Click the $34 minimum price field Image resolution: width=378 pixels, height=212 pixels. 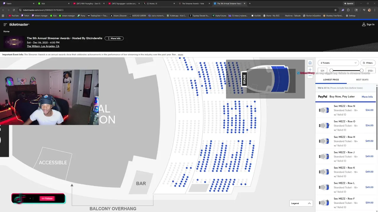(x=322, y=71)
